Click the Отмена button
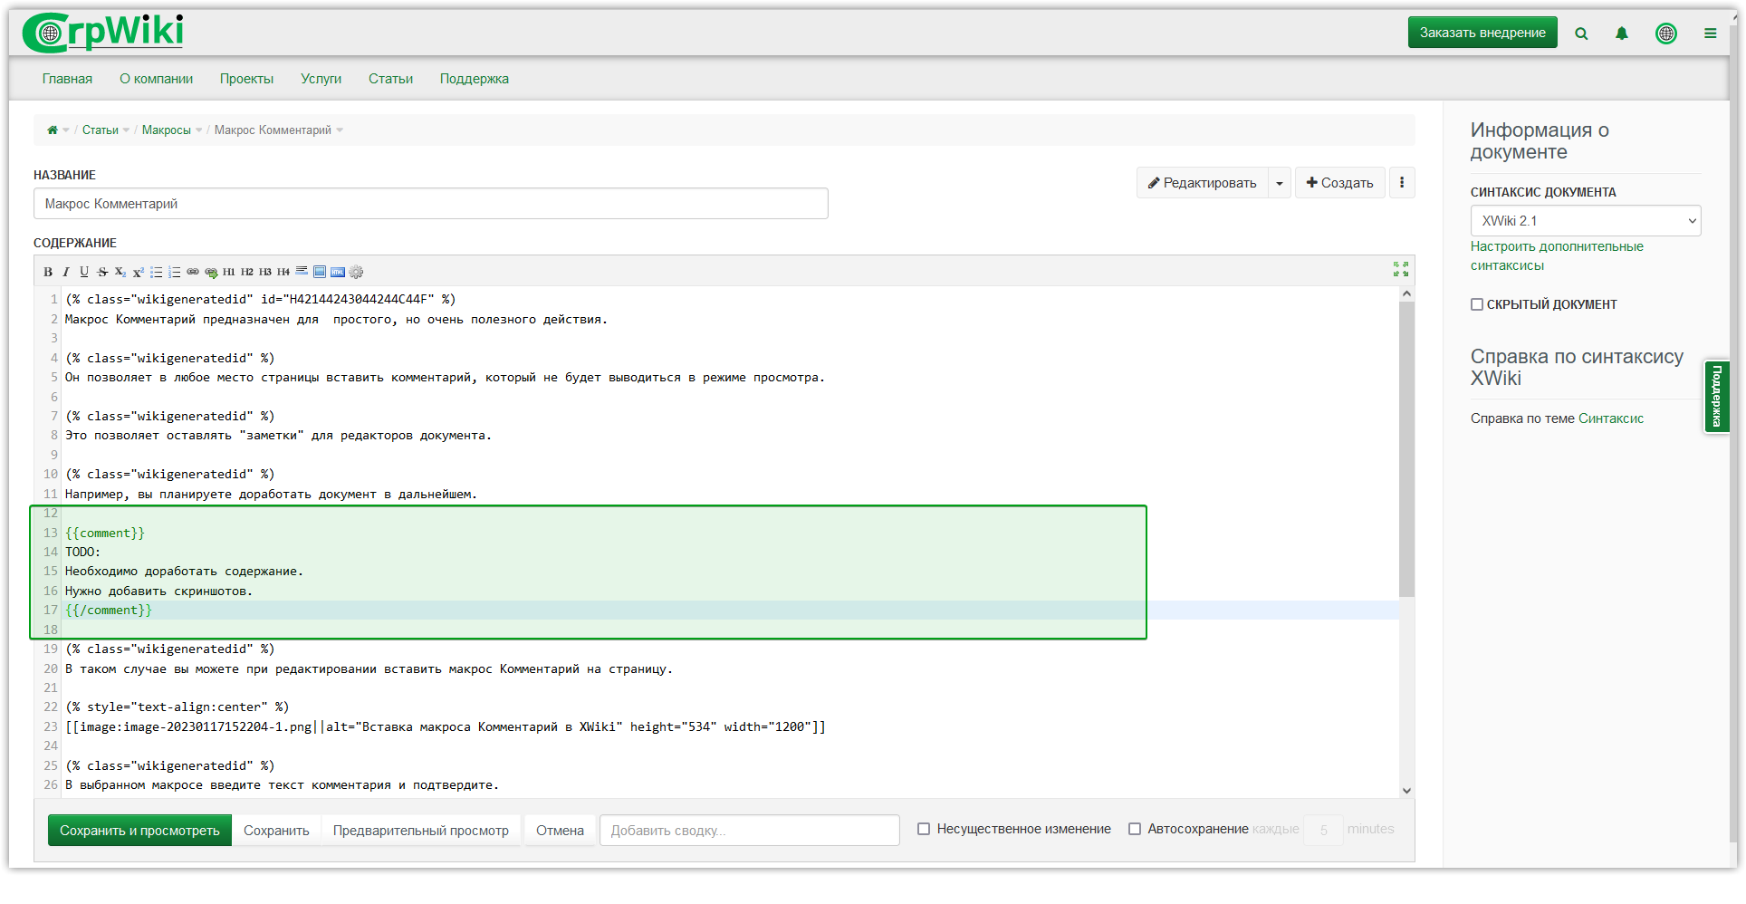 click(560, 831)
